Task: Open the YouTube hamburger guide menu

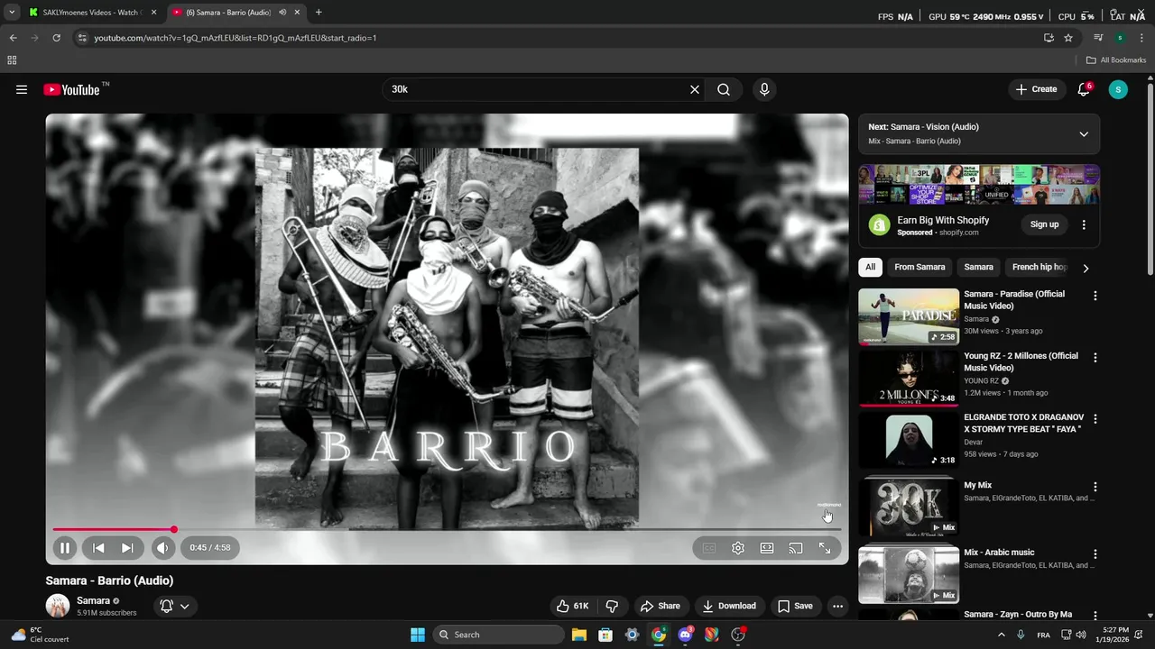Action: (x=22, y=89)
